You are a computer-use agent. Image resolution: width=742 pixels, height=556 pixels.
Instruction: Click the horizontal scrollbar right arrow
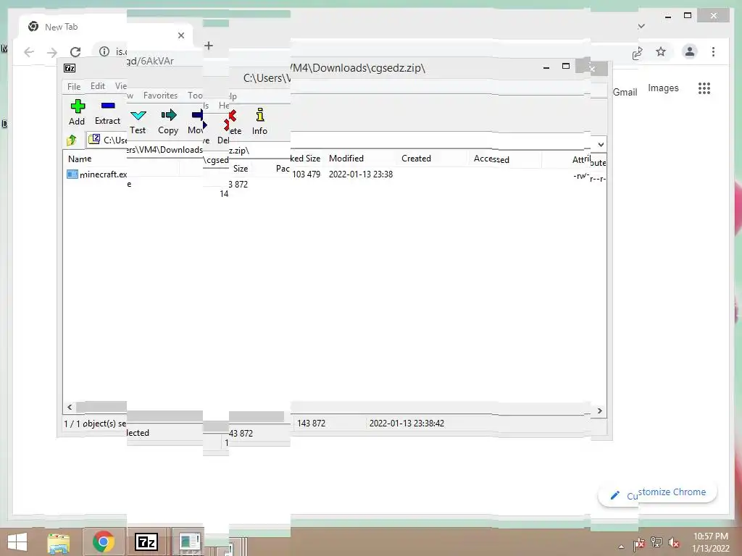[599, 410]
